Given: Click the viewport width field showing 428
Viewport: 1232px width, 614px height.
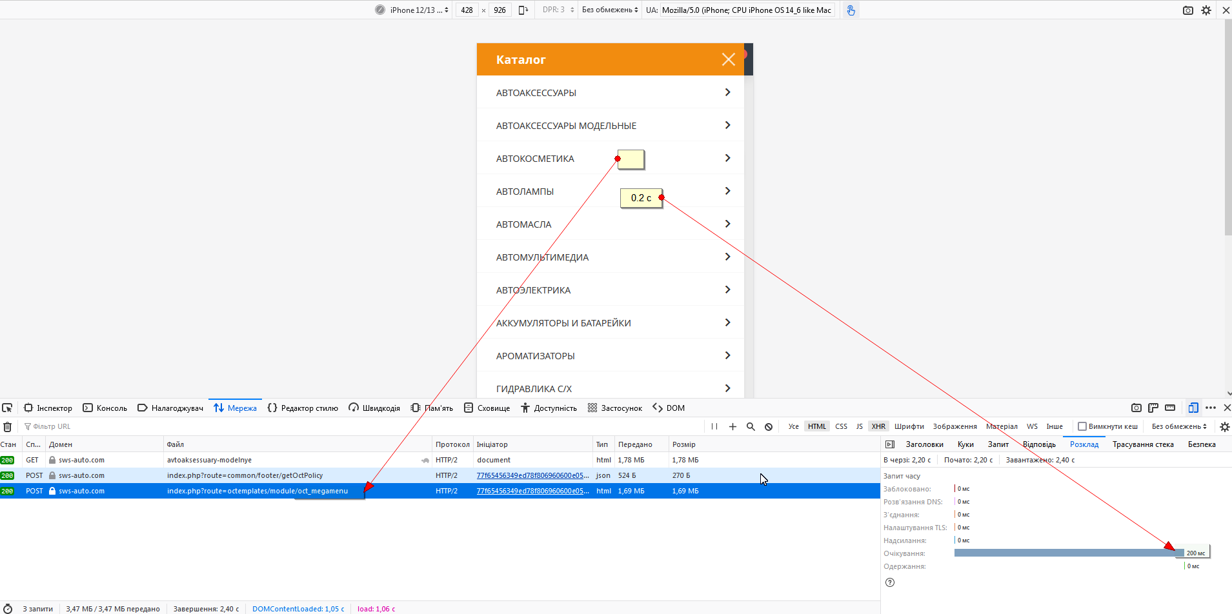Looking at the screenshot, I should [x=467, y=10].
